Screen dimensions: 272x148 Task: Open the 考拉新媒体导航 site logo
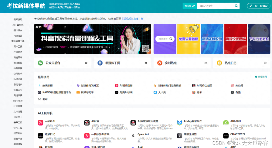pos(26,6)
